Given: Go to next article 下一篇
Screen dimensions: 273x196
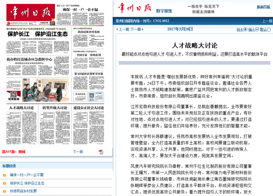Looking at the screenshot, I should tap(136, 29).
